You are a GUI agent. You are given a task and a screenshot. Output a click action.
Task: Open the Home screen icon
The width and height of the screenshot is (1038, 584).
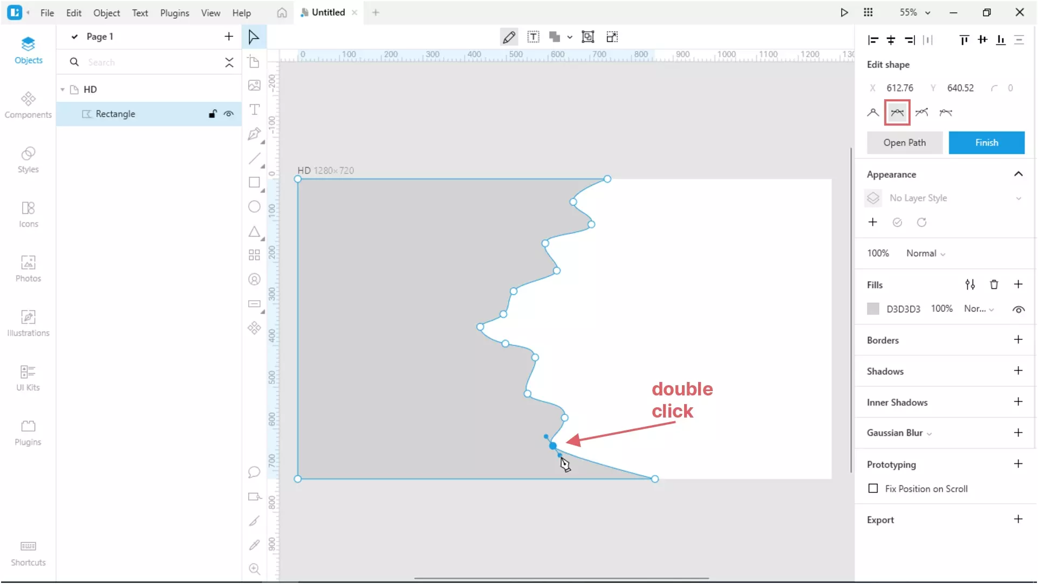click(x=282, y=13)
